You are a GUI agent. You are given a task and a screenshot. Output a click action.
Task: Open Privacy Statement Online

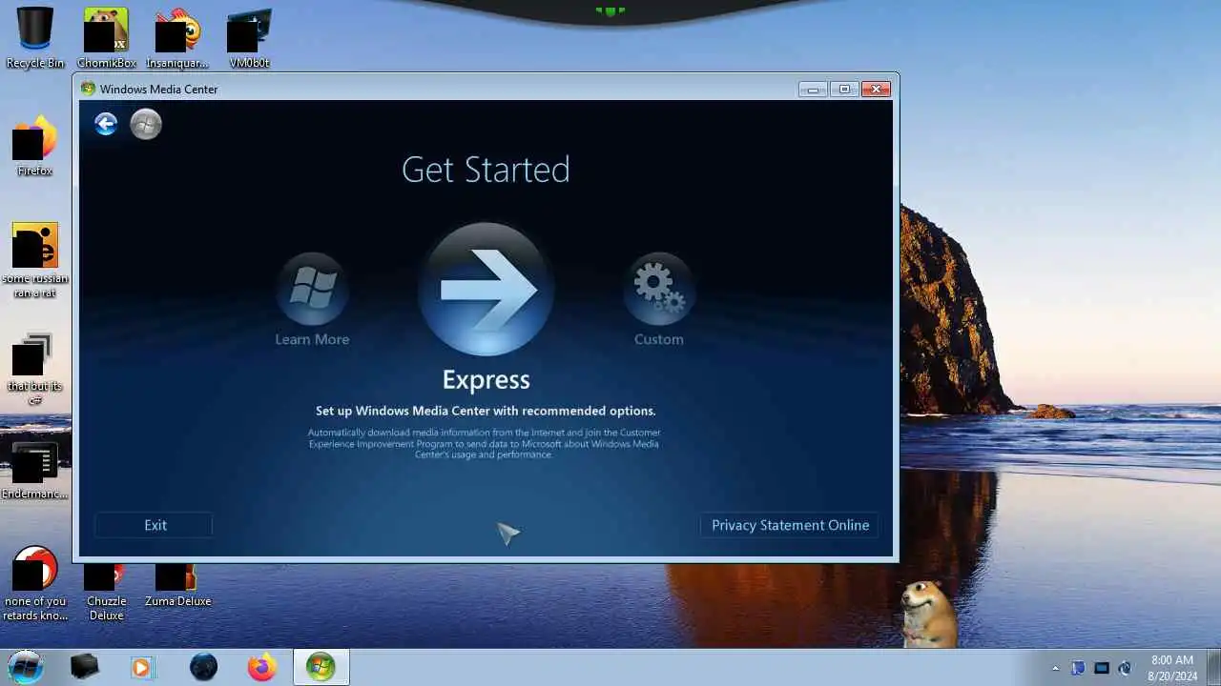(x=790, y=525)
